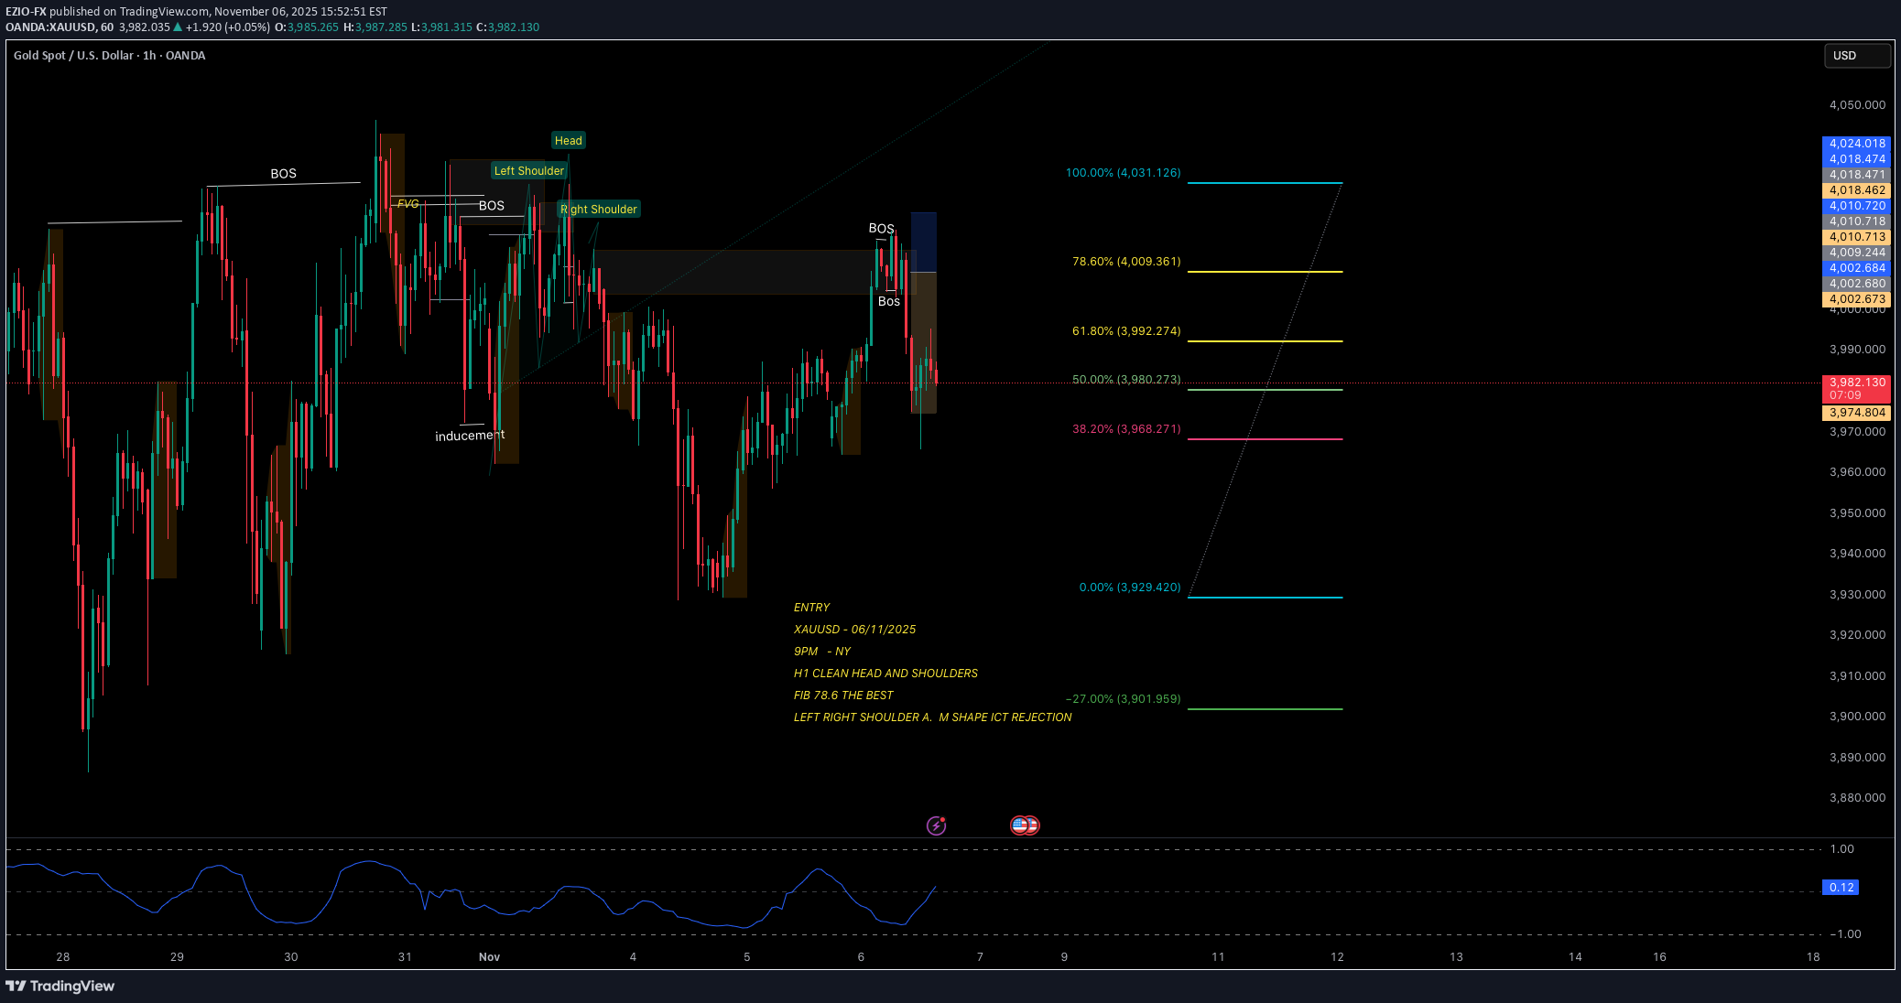Image resolution: width=1901 pixels, height=1003 pixels.
Task: Select the green "Head" chart label
Action: (568, 141)
